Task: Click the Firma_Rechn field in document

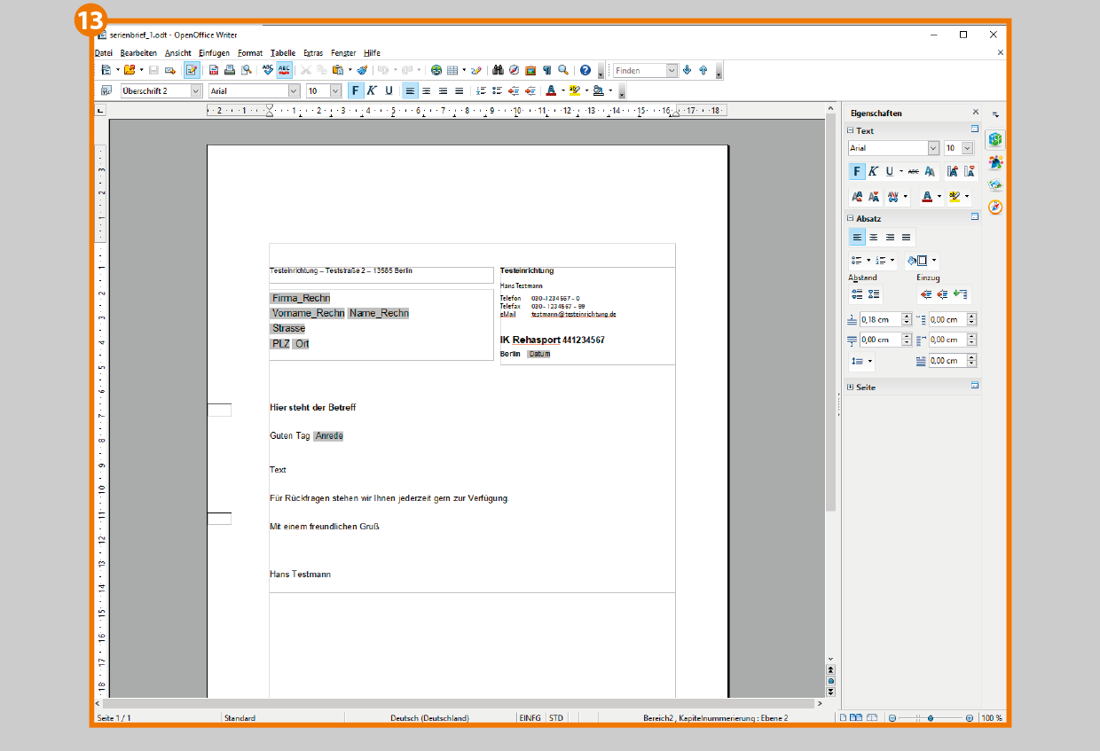Action: 301,298
